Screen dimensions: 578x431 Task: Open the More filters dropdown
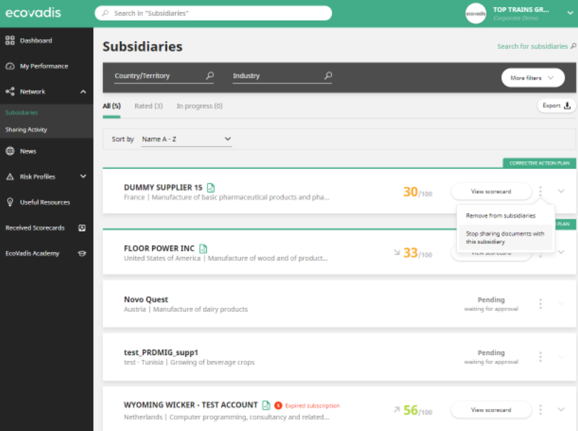point(532,77)
